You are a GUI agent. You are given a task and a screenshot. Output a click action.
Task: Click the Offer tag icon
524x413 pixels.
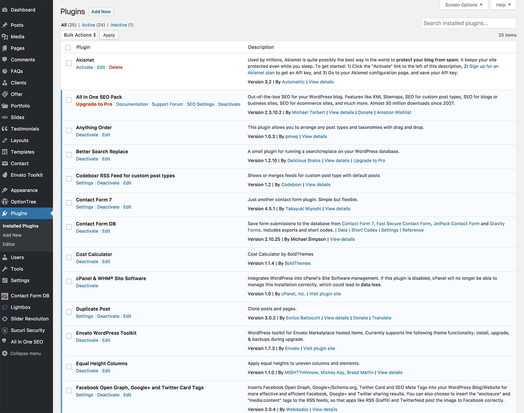(5, 94)
